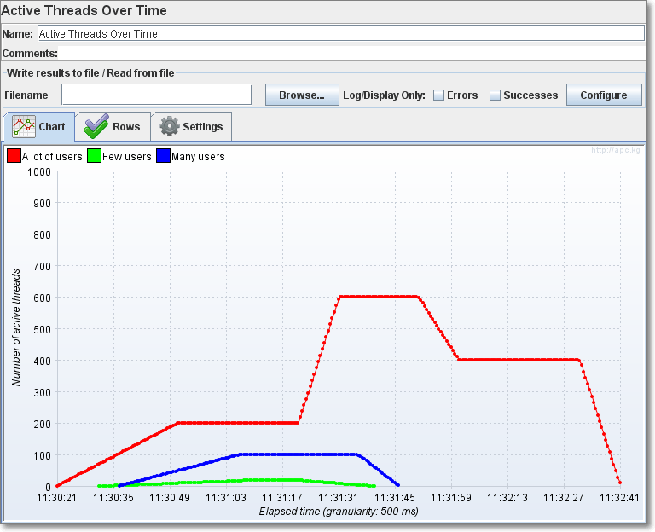Click the 600 y-axis label
655x532 pixels.
[42, 298]
